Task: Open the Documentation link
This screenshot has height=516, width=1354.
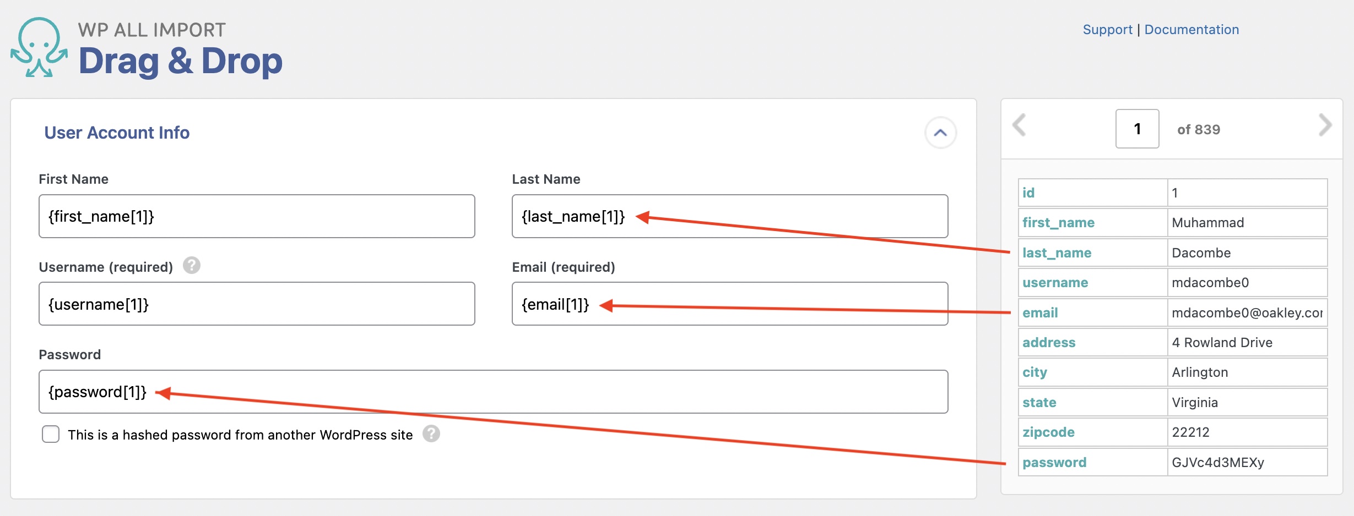Action: [1191, 30]
